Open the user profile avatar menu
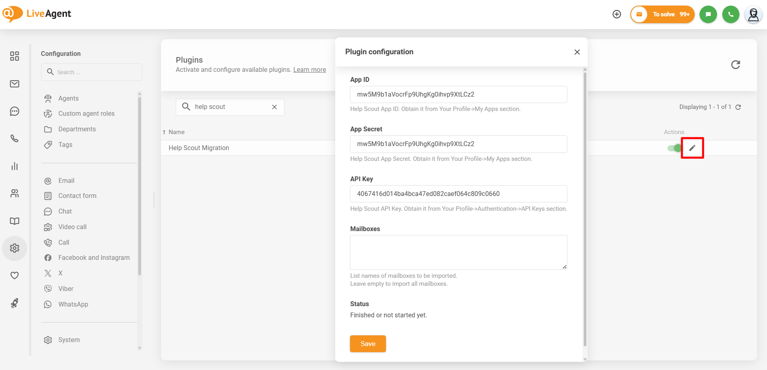 click(x=753, y=15)
